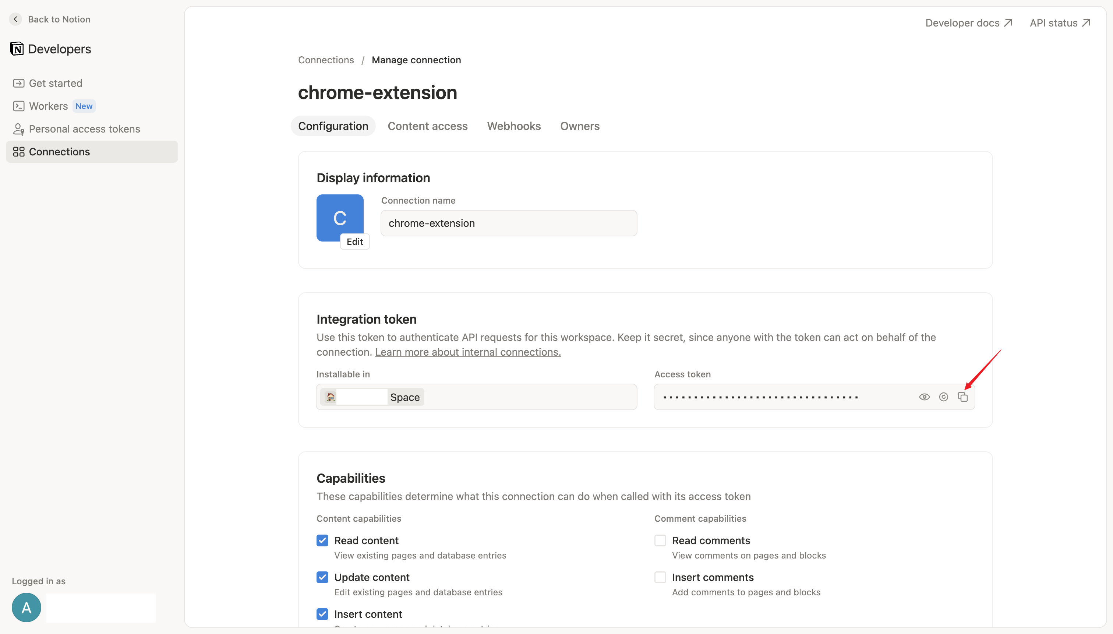The width and height of the screenshot is (1113, 634).
Task: Open Personal access tokens in sidebar
Action: (92, 129)
